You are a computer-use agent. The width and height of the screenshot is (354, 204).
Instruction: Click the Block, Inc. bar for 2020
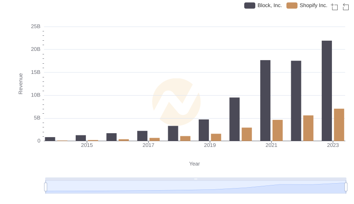click(235, 119)
